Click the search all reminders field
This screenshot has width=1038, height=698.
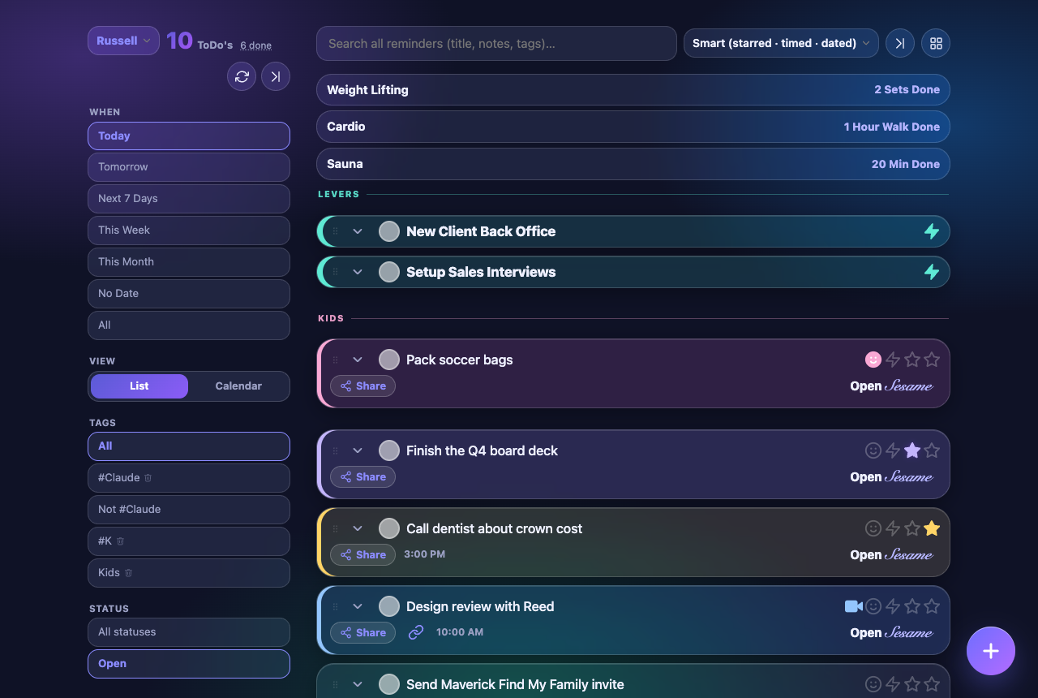coord(496,43)
